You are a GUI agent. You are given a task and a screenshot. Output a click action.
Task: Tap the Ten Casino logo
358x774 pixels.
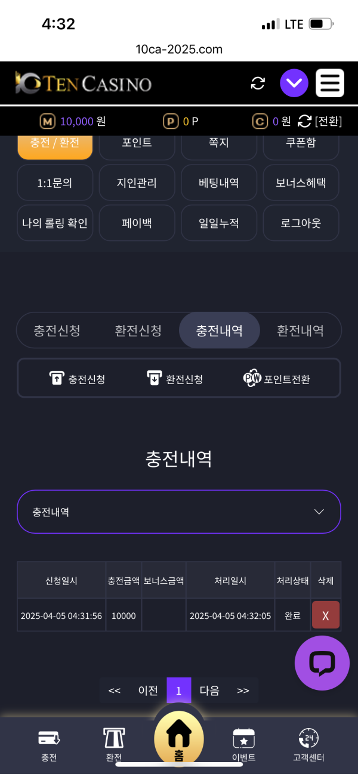pyautogui.click(x=84, y=83)
